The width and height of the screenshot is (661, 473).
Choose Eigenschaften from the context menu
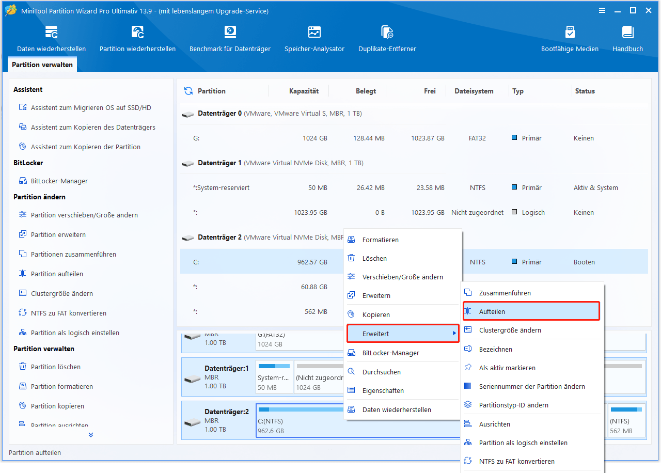(x=402, y=390)
